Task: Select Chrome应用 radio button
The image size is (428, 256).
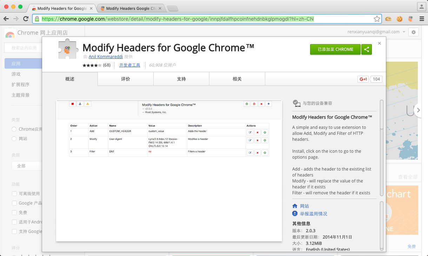Action: click(x=14, y=129)
